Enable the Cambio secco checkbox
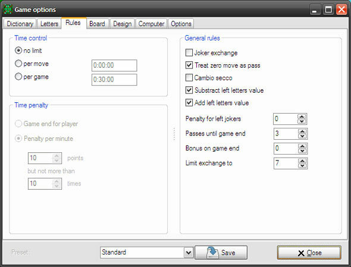This screenshot has width=351, height=267. point(189,78)
